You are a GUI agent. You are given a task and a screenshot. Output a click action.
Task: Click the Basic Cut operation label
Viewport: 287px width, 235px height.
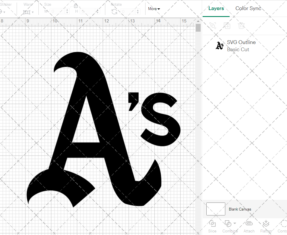238,49
